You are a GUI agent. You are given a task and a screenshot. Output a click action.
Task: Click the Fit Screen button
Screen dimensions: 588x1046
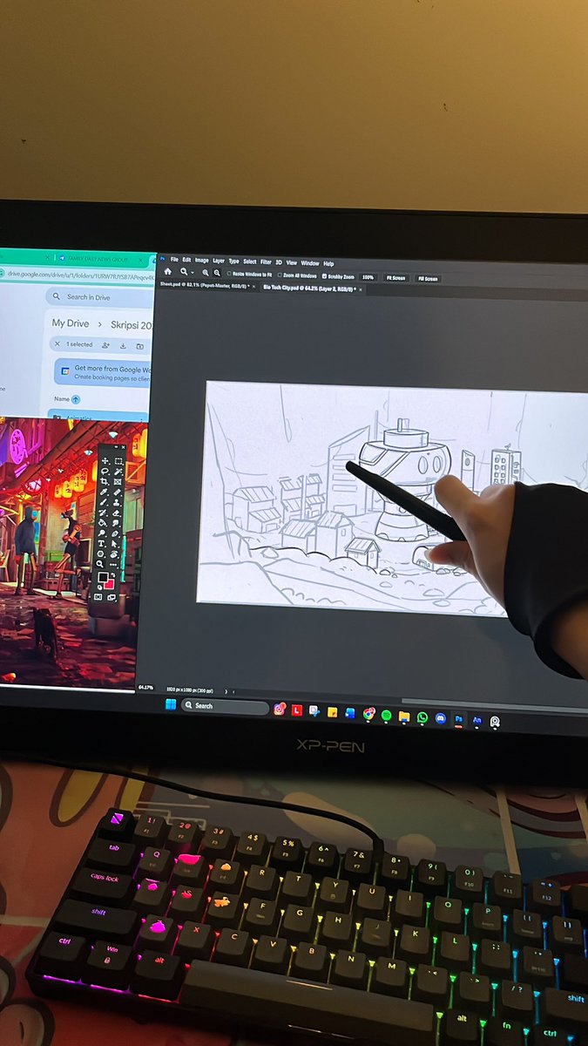(x=395, y=278)
